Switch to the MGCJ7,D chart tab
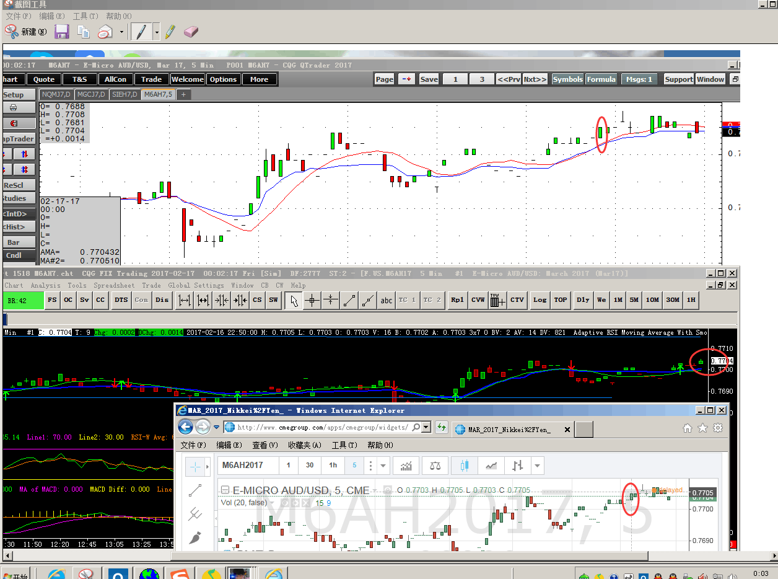 pyautogui.click(x=91, y=94)
